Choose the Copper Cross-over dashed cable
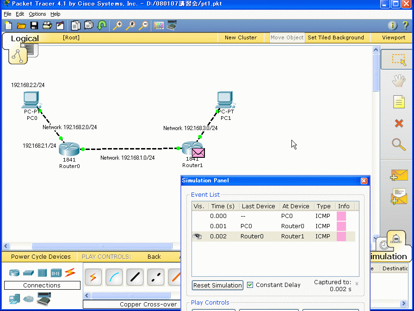The width and height of the screenshot is (414, 311). [156, 277]
